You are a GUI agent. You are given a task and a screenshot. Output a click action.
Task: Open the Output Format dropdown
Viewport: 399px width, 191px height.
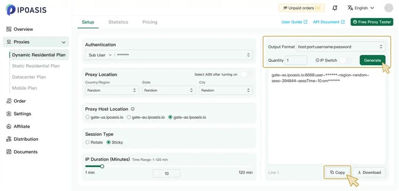pyautogui.click(x=340, y=47)
